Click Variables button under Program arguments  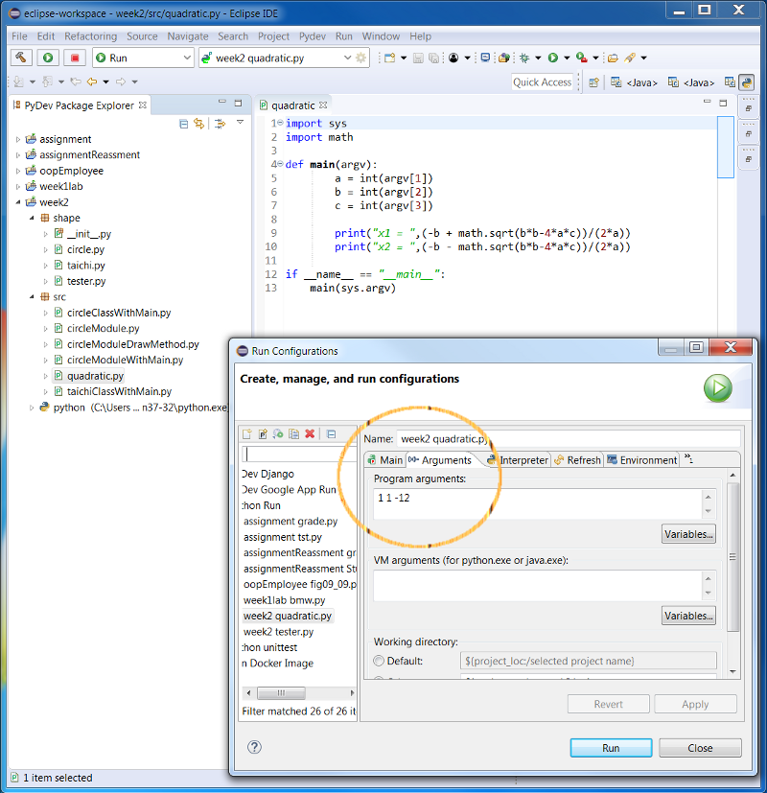688,534
